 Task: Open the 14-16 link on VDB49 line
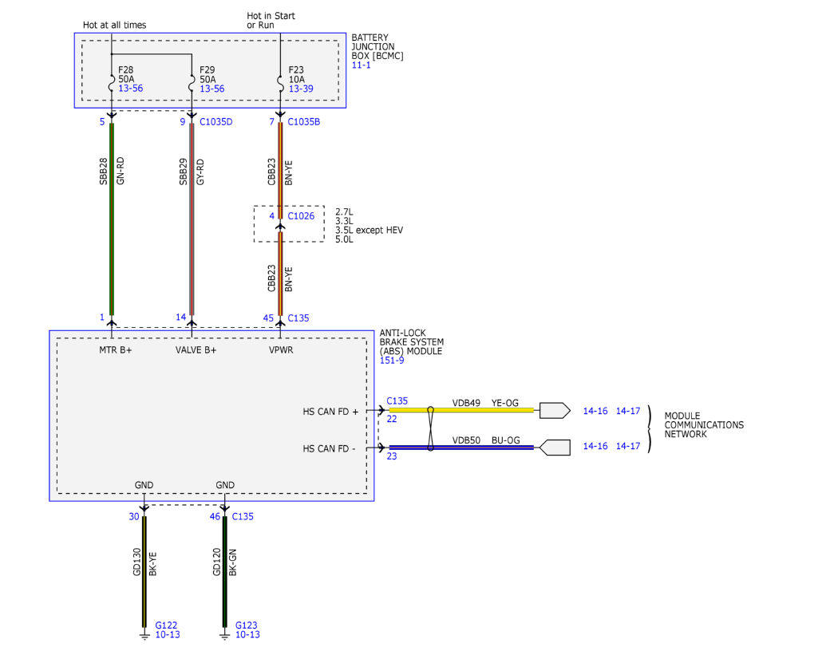[x=595, y=411]
